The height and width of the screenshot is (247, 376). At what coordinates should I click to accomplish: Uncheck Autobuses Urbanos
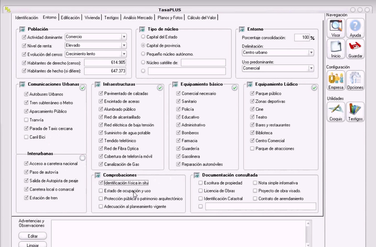click(x=26, y=94)
